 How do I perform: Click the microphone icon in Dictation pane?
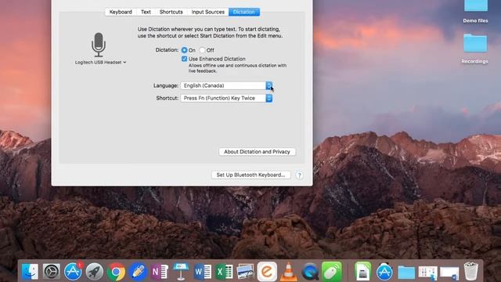99,45
